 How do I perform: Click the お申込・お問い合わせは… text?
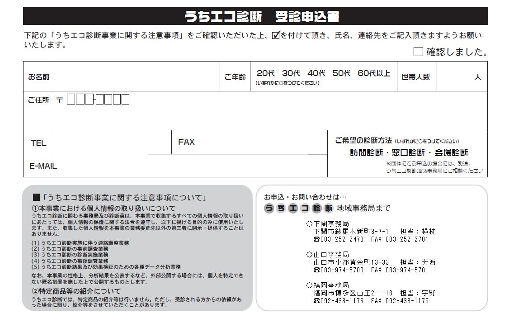[305, 197]
